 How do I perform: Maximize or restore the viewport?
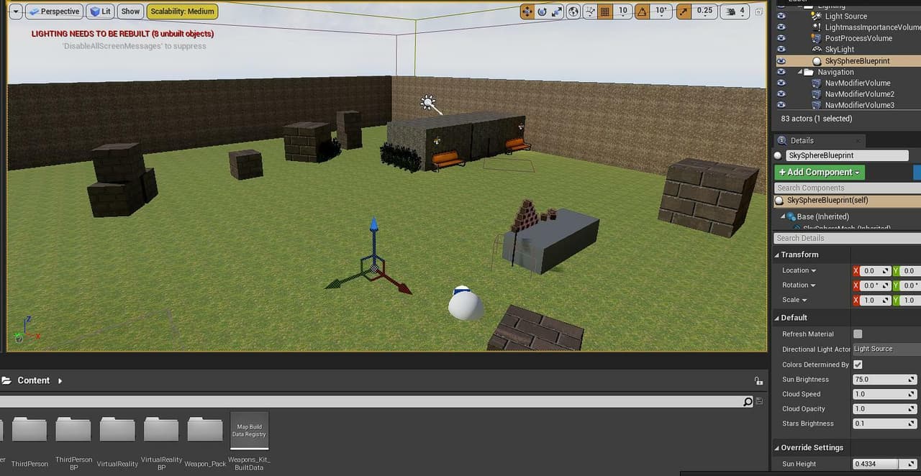pyautogui.click(x=758, y=12)
